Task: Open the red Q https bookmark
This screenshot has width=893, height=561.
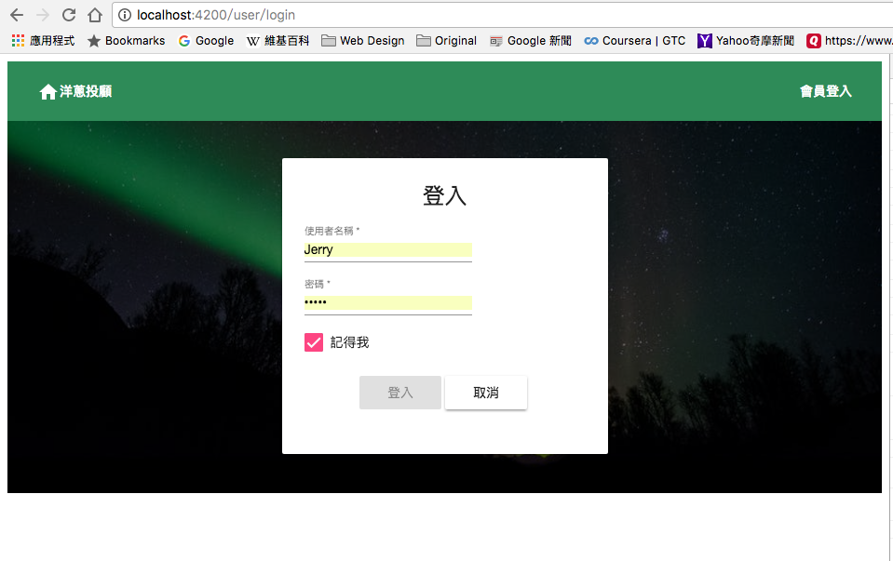Action: click(x=849, y=40)
